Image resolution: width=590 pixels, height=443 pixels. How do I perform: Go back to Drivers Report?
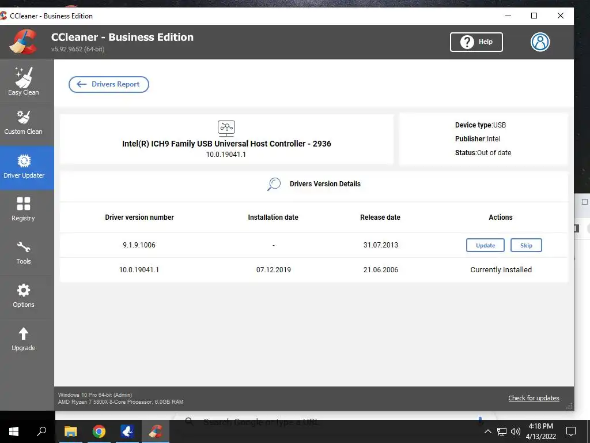tap(109, 84)
